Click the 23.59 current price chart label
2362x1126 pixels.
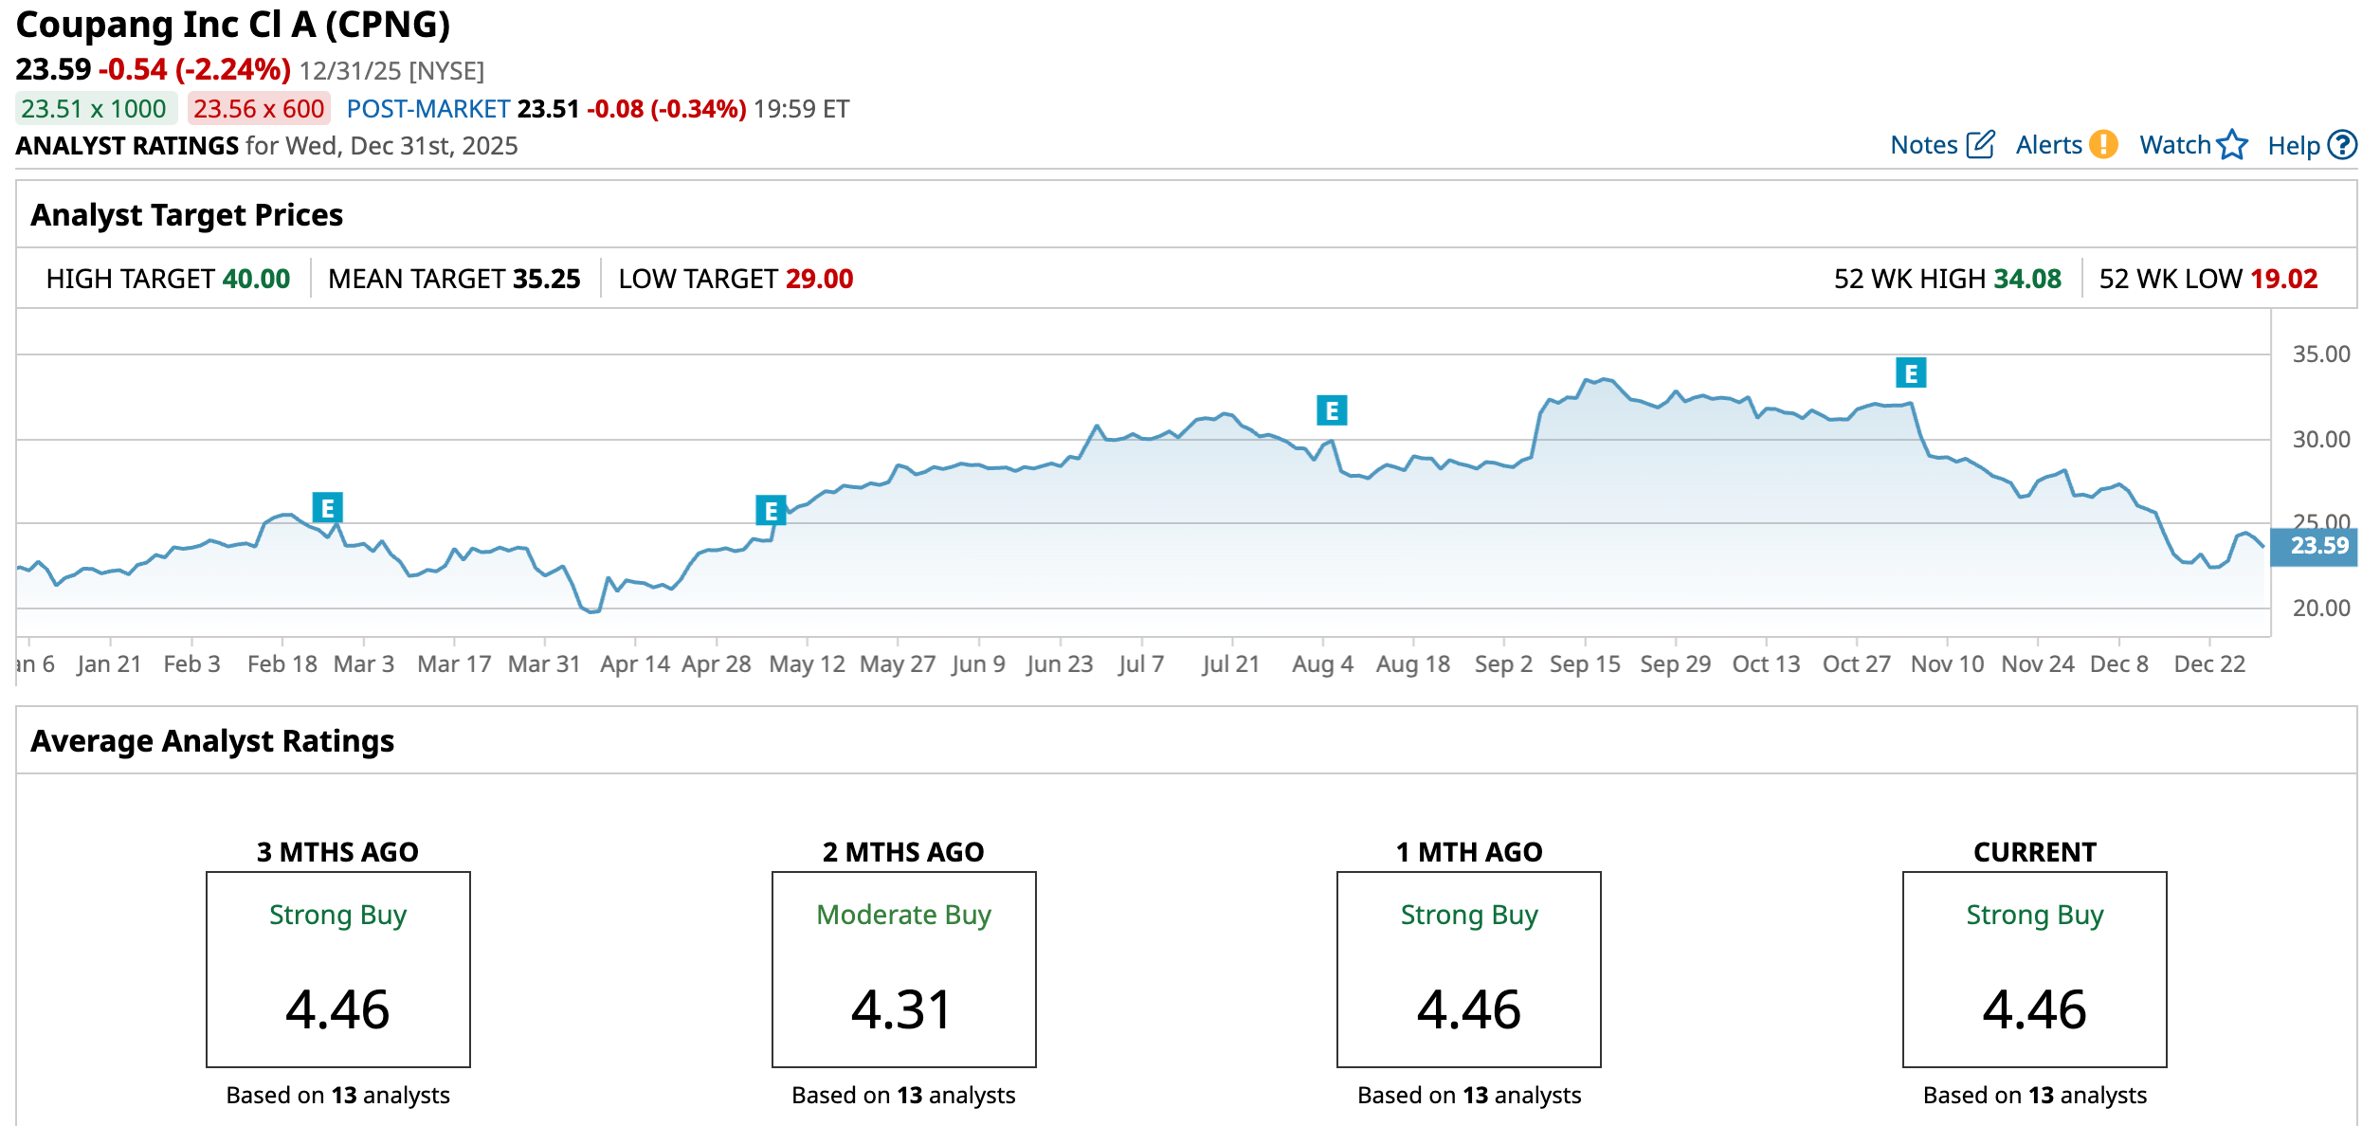(x=2317, y=546)
